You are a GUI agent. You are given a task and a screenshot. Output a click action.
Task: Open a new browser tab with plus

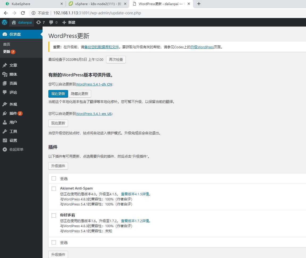199,4
